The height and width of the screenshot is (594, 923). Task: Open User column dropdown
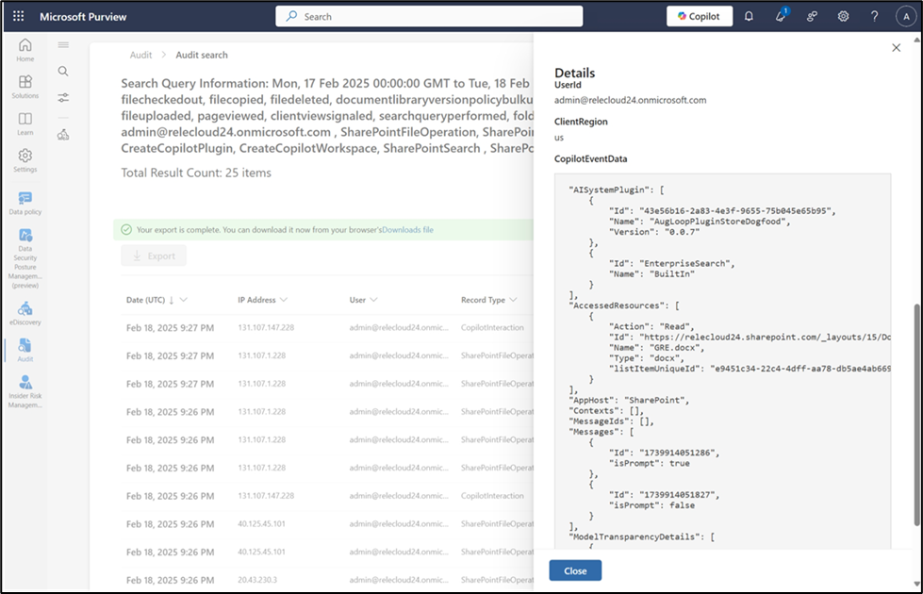pos(373,300)
